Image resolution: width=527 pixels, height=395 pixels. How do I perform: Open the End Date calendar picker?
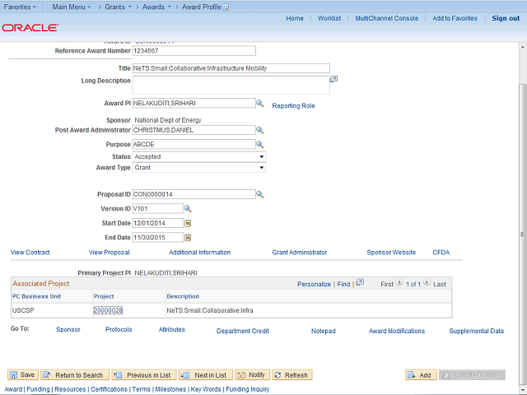(x=188, y=237)
